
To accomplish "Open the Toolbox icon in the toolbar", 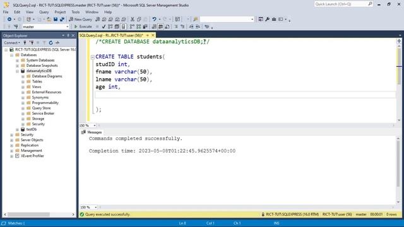I will coord(274,20).
